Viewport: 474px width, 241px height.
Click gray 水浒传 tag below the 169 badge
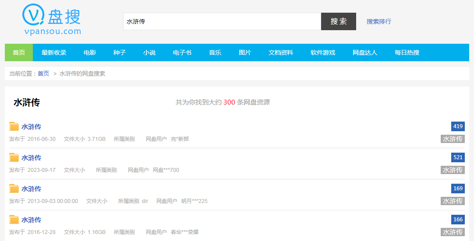[453, 201]
